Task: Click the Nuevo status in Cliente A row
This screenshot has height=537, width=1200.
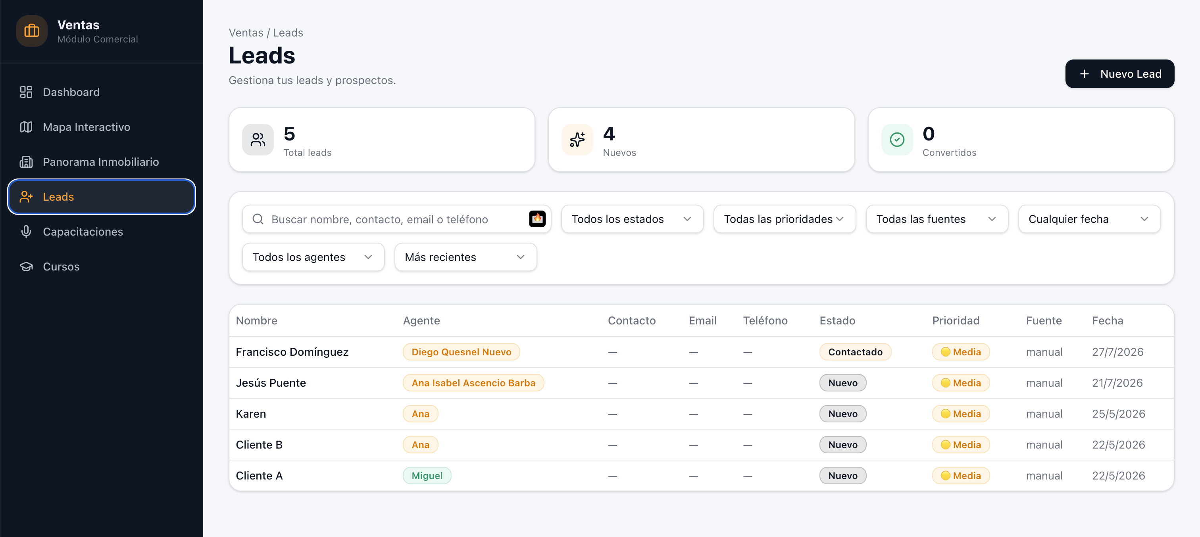Action: pyautogui.click(x=843, y=476)
